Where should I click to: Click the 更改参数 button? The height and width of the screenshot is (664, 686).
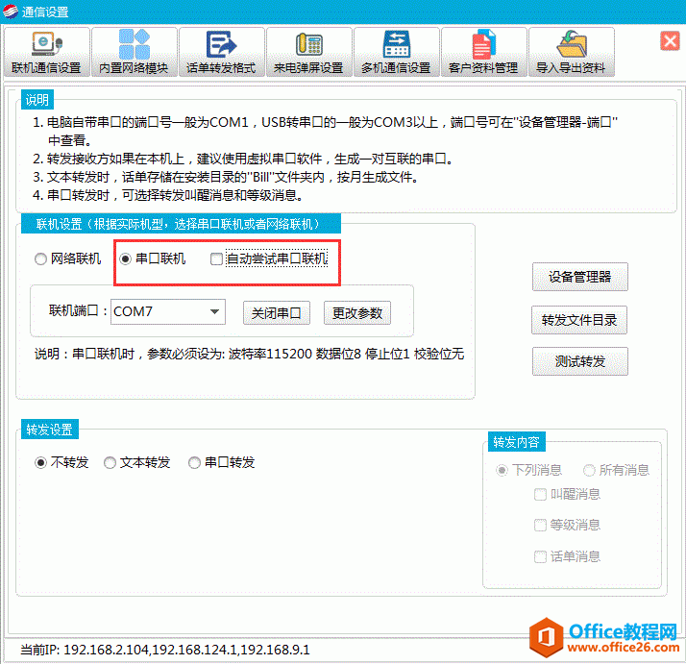tap(357, 313)
